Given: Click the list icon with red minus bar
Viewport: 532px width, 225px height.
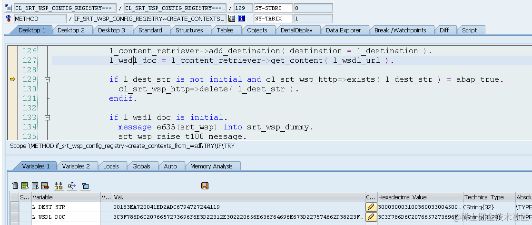Looking at the screenshot, I should coord(45,186).
